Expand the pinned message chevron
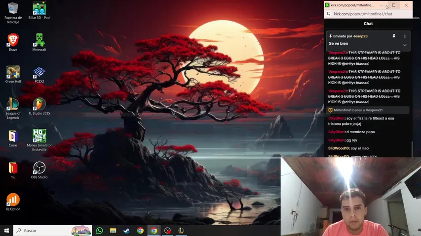Viewport: 421px width, 236px height. pos(405,45)
